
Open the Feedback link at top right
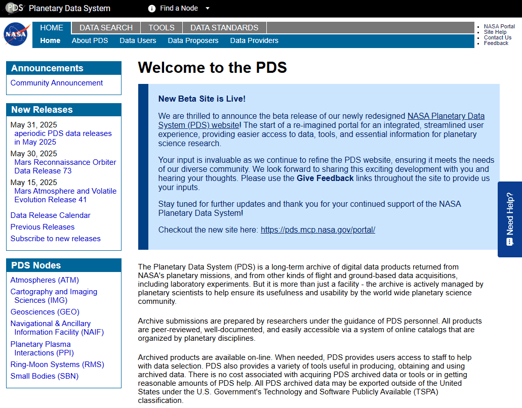496,43
